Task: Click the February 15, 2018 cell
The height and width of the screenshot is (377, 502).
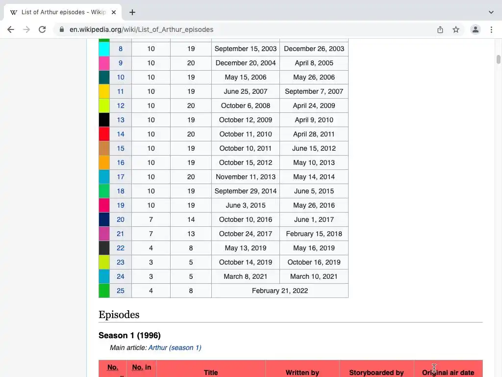Action: (x=314, y=234)
